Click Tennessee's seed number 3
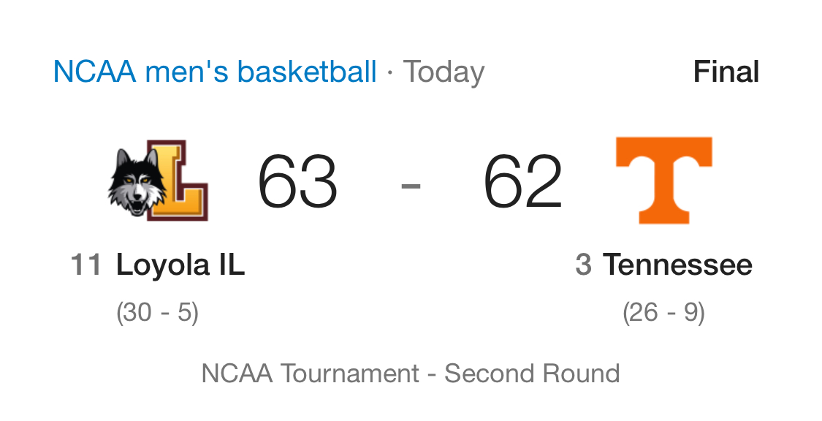The image size is (822, 421). pyautogui.click(x=584, y=265)
